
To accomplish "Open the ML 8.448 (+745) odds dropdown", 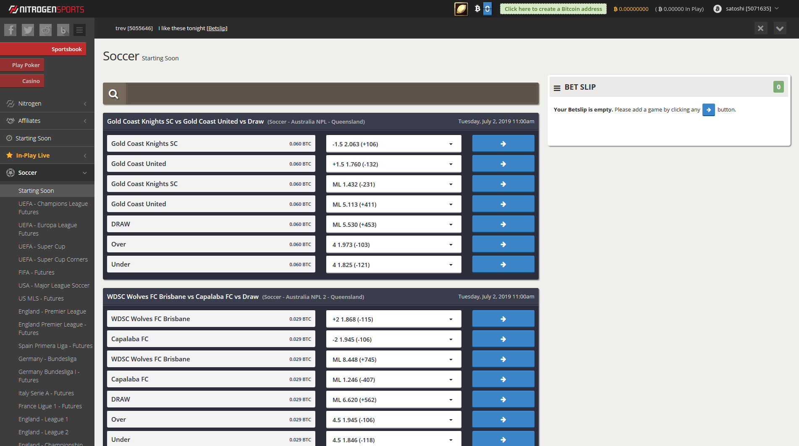I will tap(393, 359).
